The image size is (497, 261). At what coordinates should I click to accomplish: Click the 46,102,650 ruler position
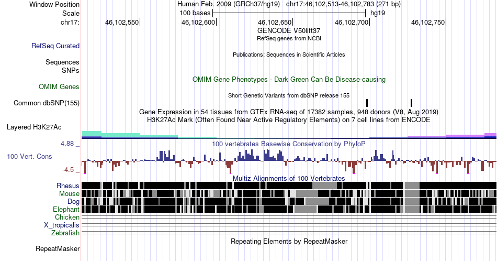click(x=275, y=22)
